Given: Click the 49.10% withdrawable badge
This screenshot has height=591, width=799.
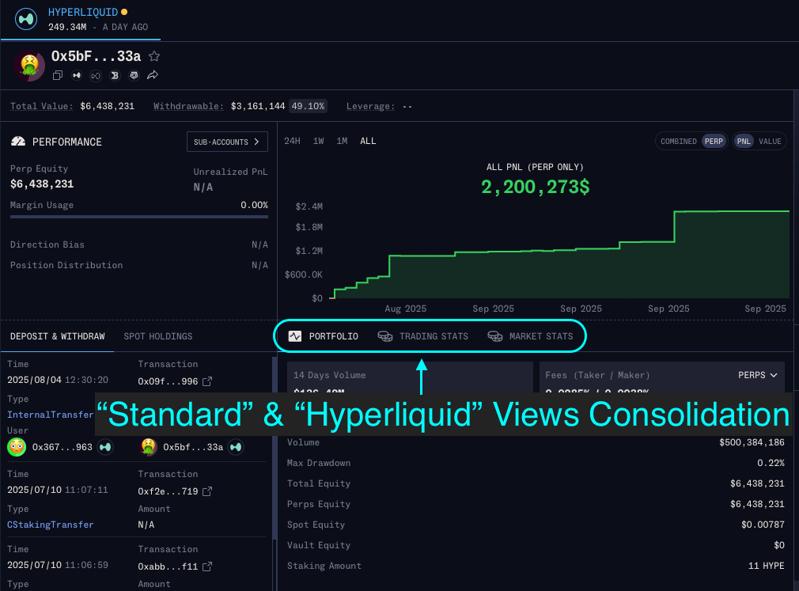Looking at the screenshot, I should tap(308, 106).
